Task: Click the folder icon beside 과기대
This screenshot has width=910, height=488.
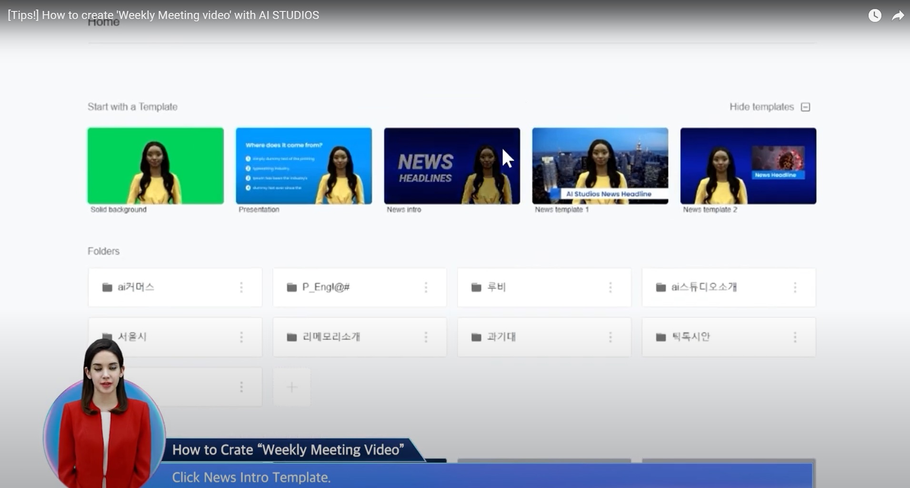Action: tap(476, 337)
